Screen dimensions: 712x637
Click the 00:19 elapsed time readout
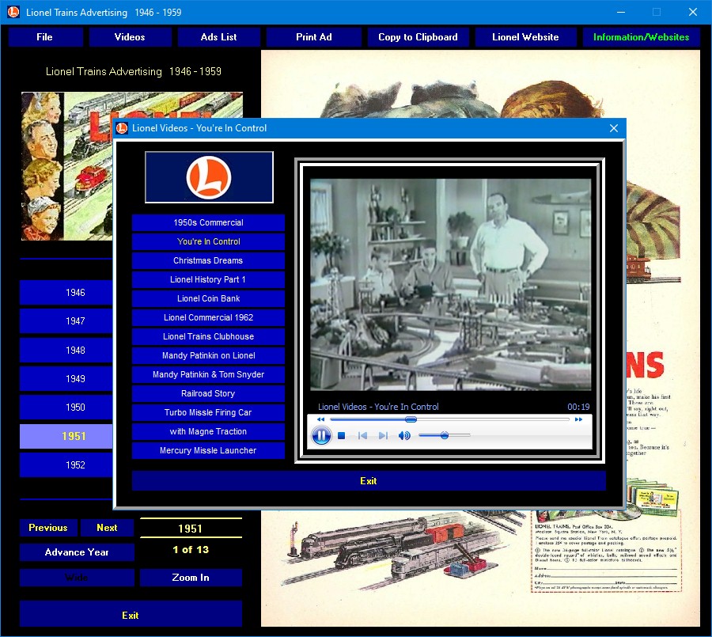coord(578,407)
